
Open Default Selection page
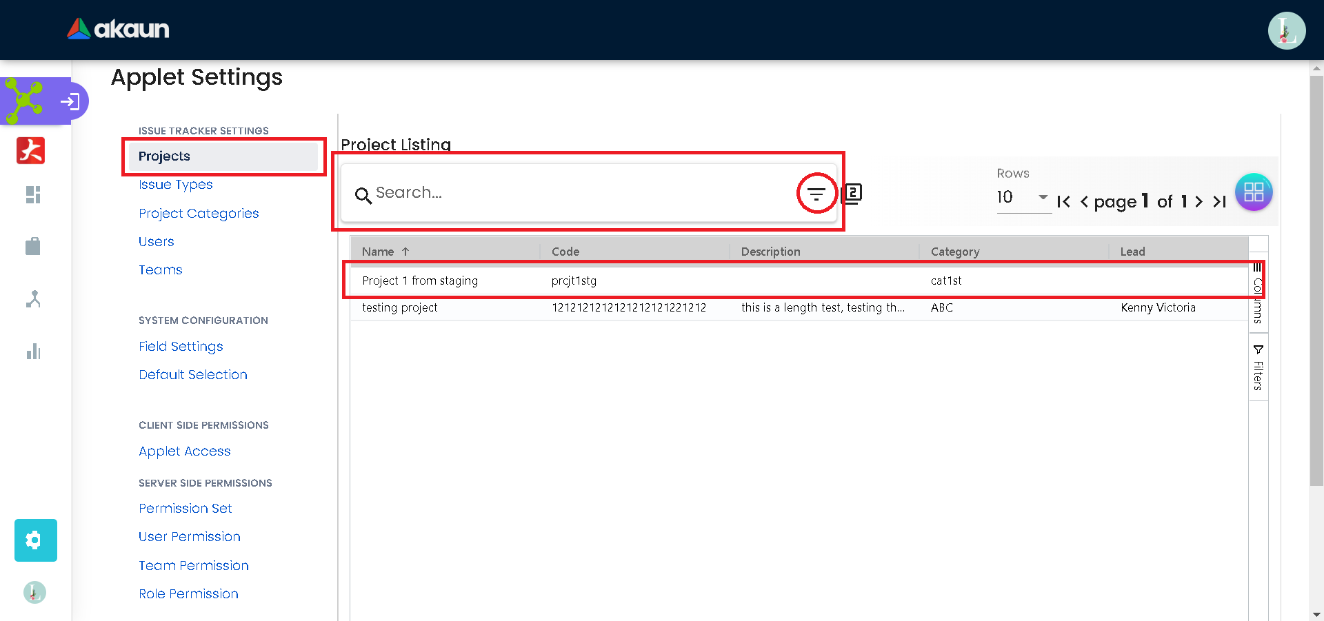(x=193, y=375)
